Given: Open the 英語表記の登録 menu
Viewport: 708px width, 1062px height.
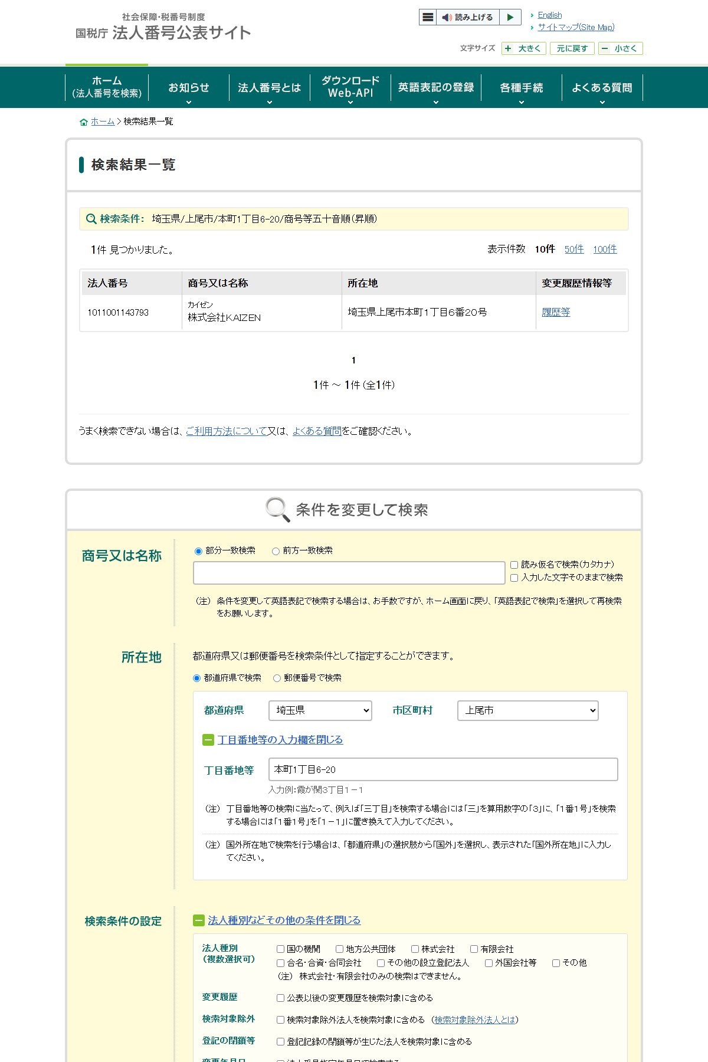Looking at the screenshot, I should 436,87.
